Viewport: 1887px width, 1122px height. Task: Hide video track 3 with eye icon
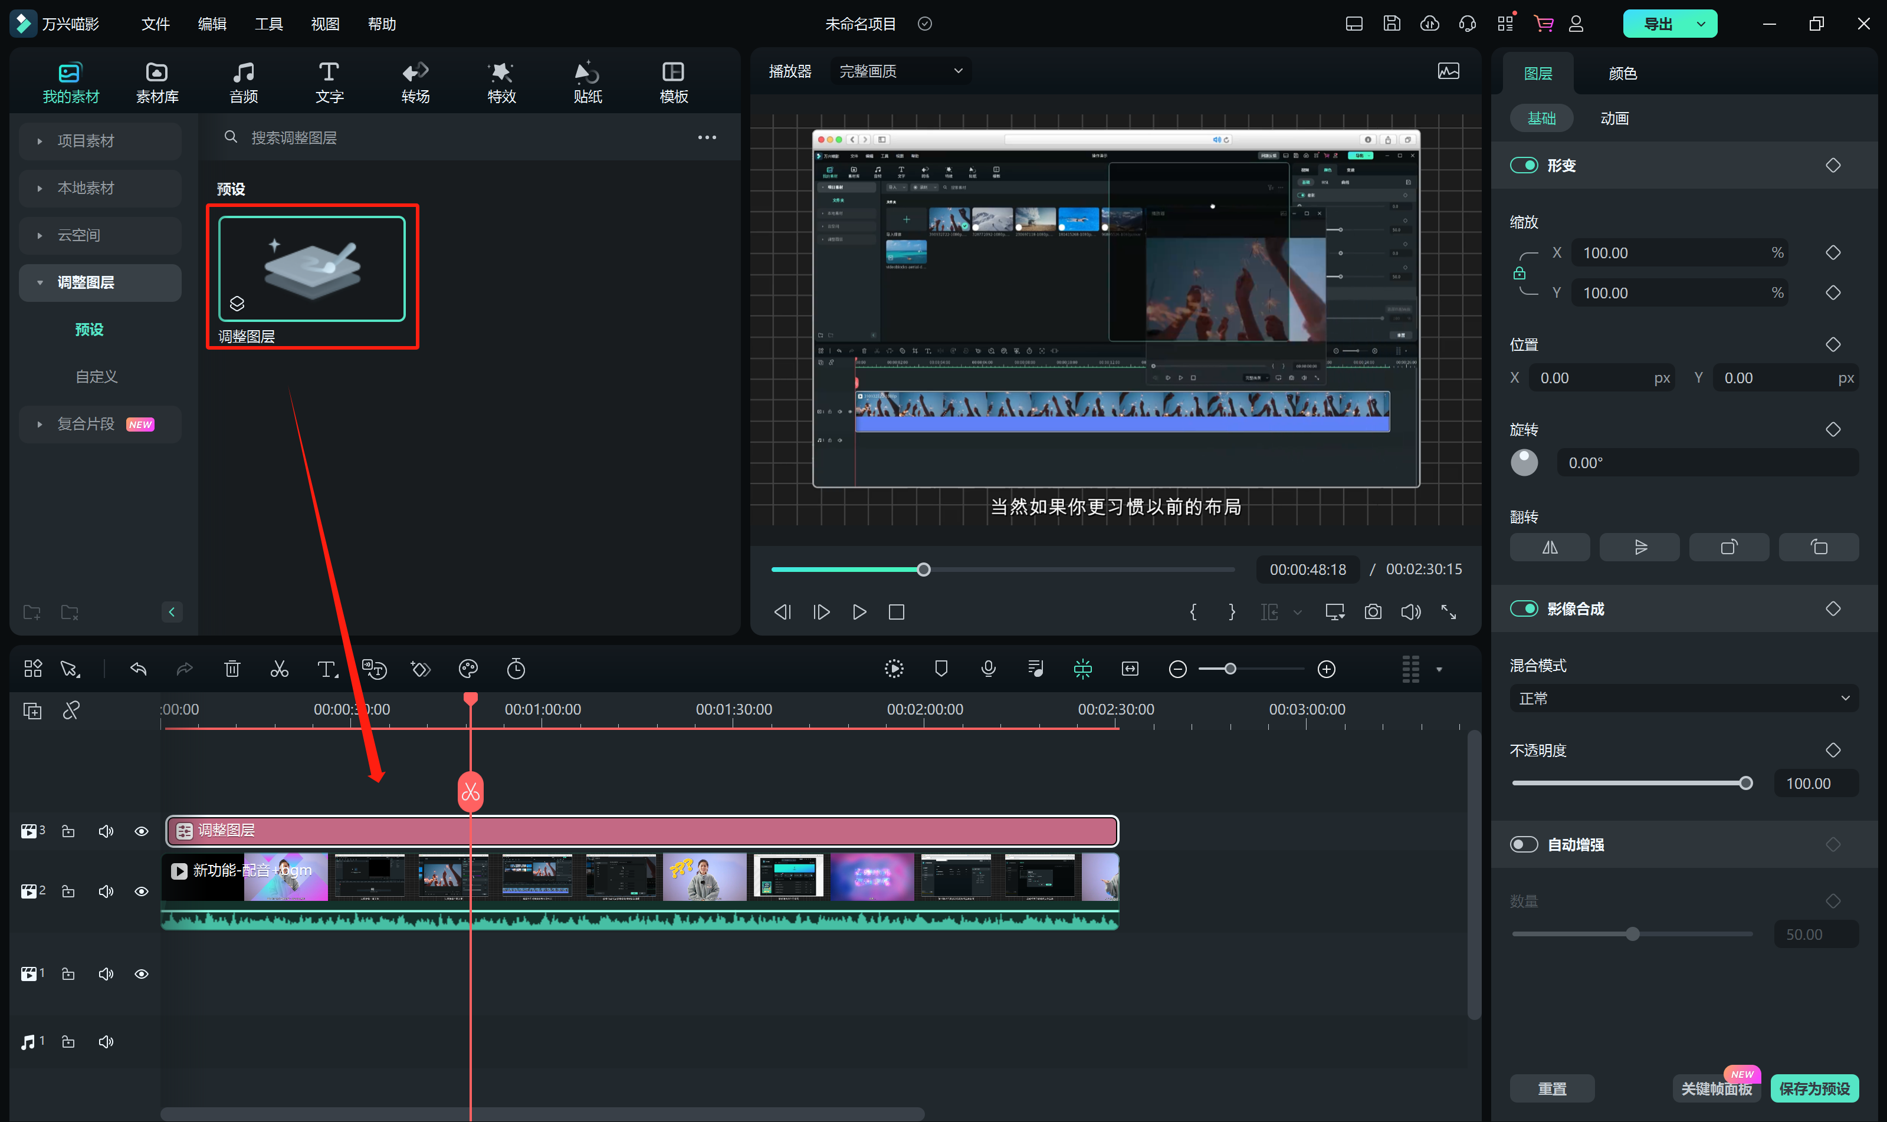142,832
